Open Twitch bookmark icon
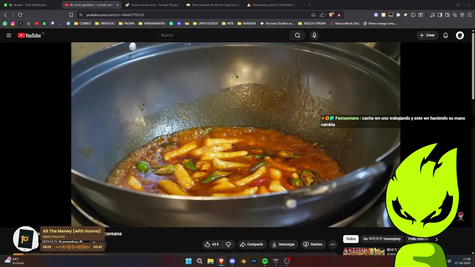Screen dimensions: 475x267 point(52,23)
